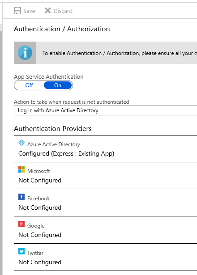
Task: Click the Discard X icon
Action: click(47, 11)
